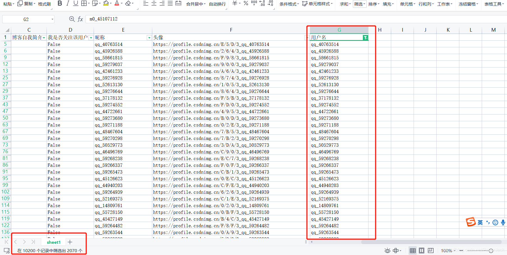Open reading mode crosshair icon
The height and width of the screenshot is (255, 507).
(396, 251)
